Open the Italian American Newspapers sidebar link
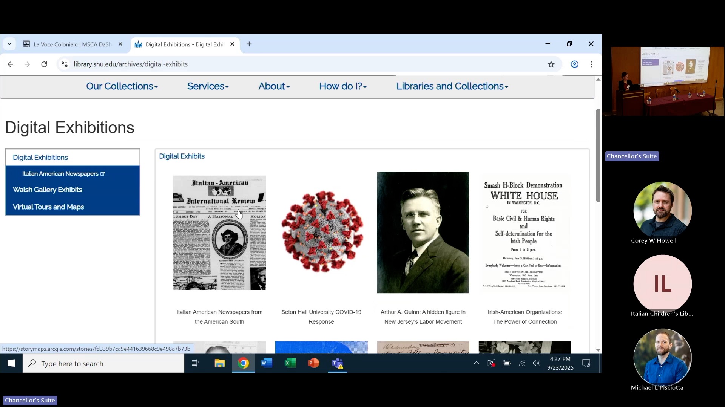 [x=60, y=174]
